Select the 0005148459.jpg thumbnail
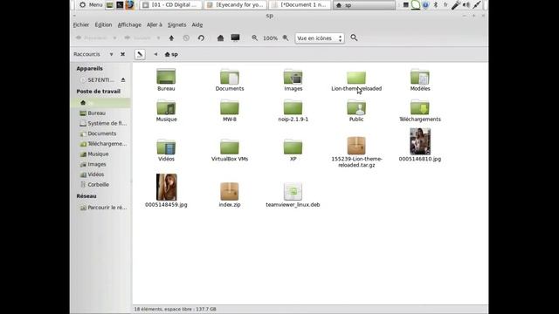 click(x=167, y=188)
